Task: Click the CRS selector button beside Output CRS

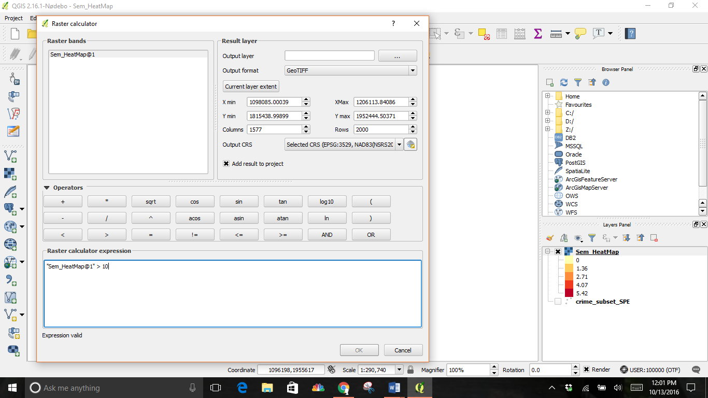Action: pyautogui.click(x=410, y=145)
